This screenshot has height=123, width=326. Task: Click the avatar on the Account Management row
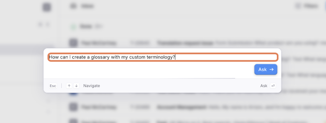(x=73, y=107)
